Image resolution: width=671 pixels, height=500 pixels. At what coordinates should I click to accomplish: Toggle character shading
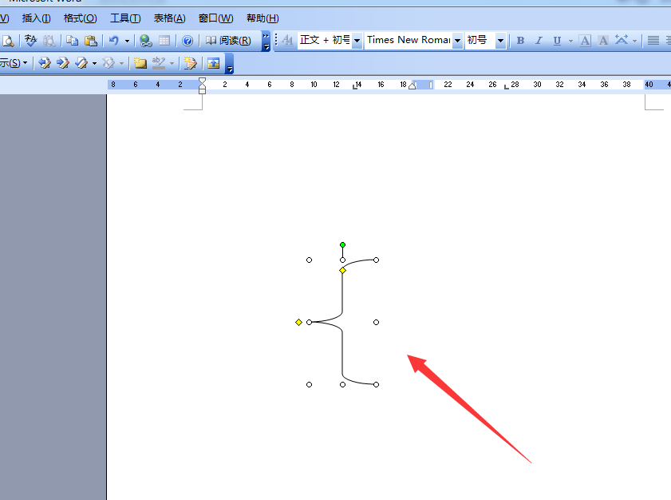coord(603,41)
